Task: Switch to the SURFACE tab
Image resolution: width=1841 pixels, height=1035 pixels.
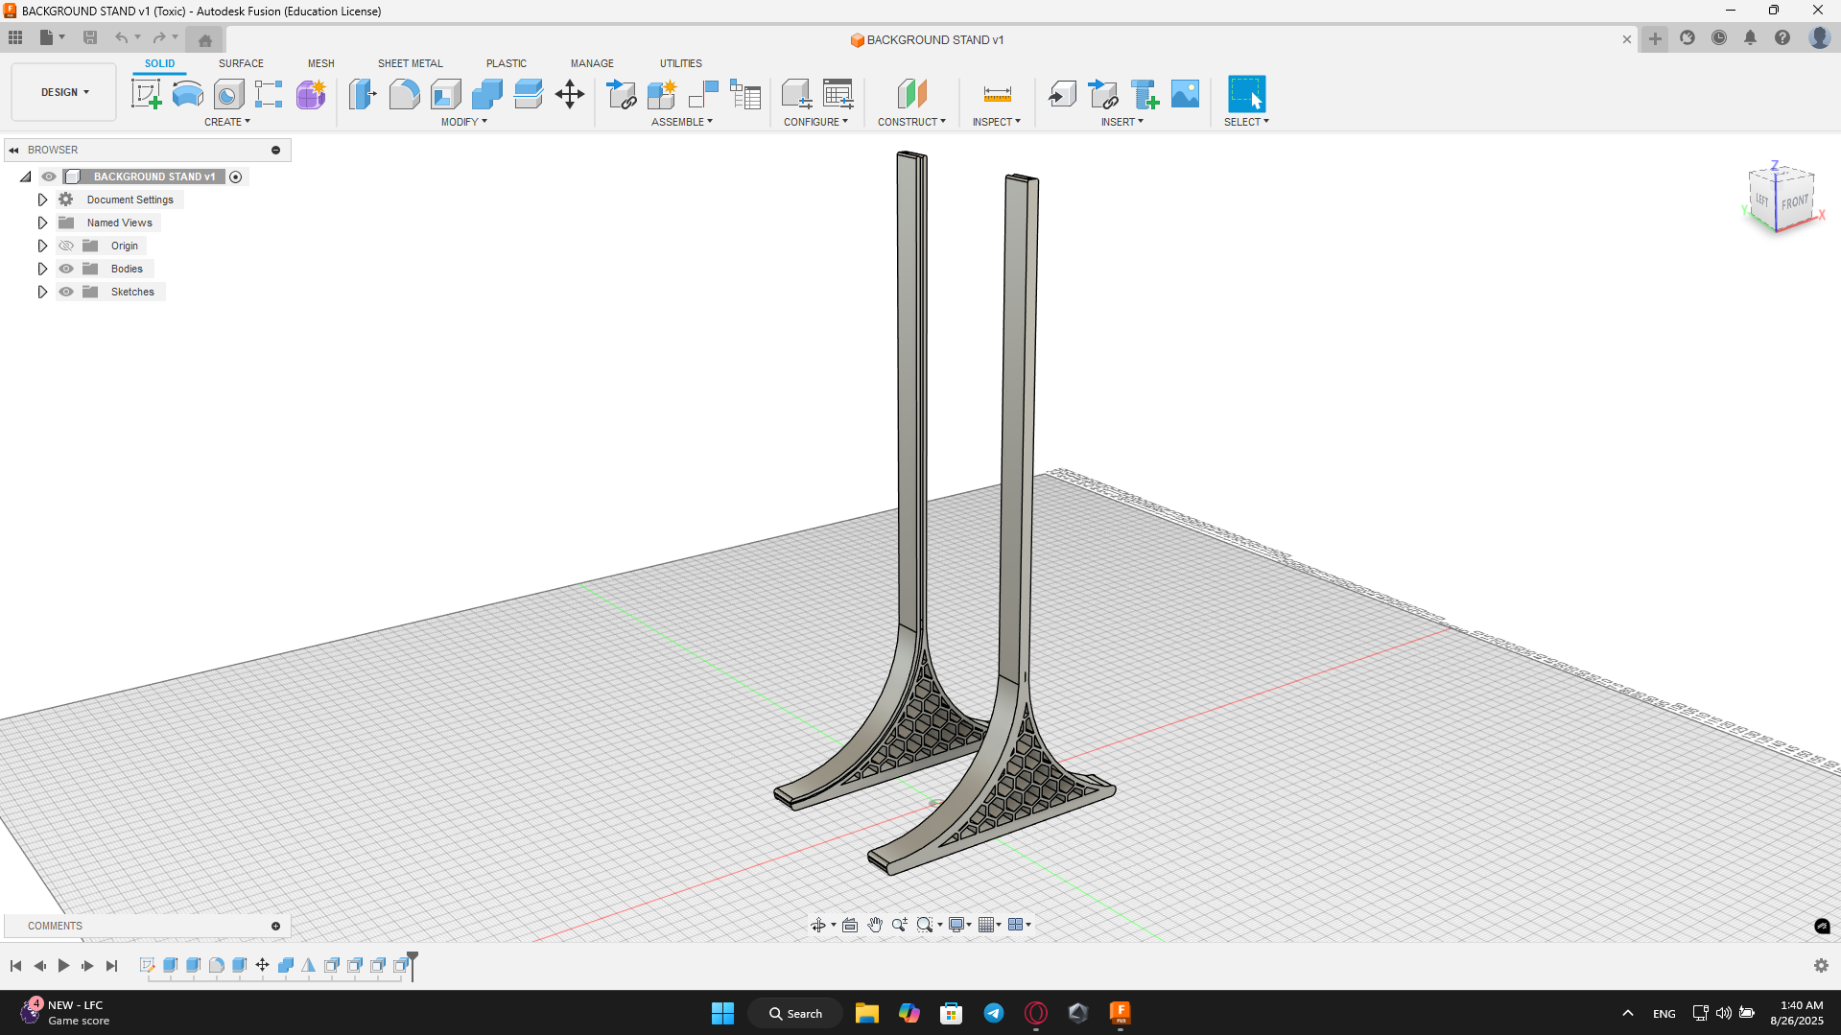Action: (241, 63)
